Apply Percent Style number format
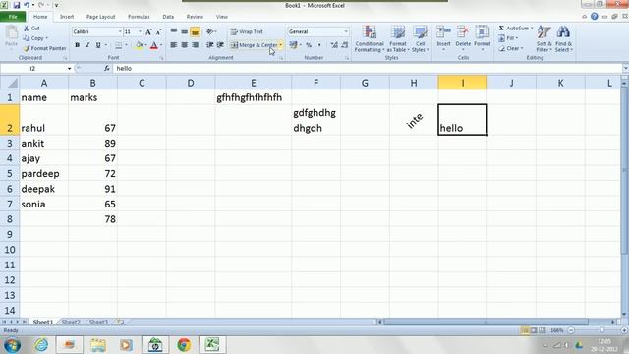The height and width of the screenshot is (354, 629). pos(309,45)
